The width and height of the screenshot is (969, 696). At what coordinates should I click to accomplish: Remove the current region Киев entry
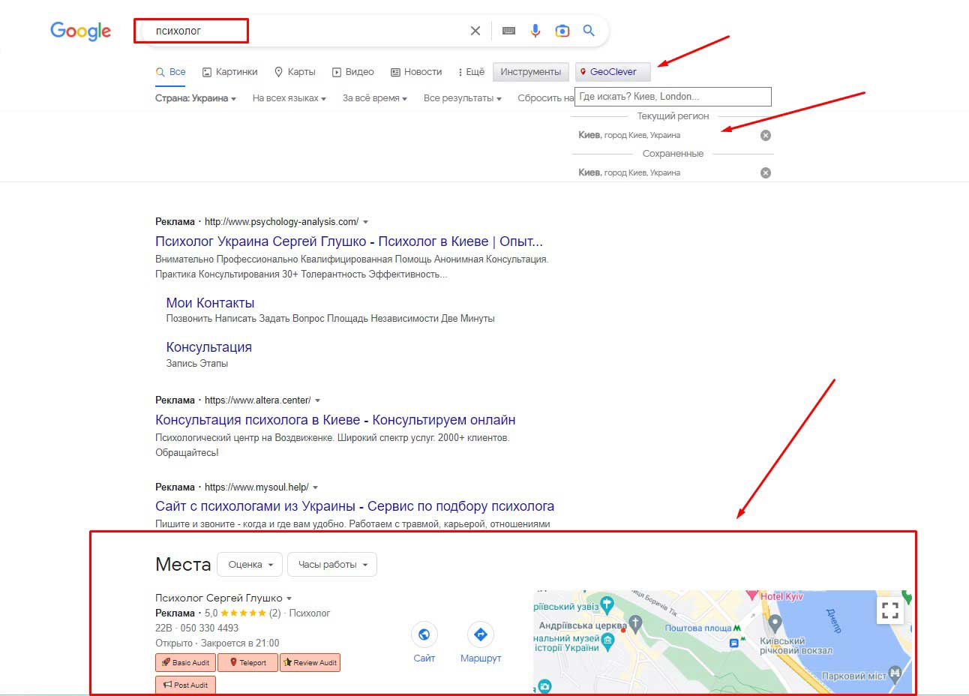(766, 136)
